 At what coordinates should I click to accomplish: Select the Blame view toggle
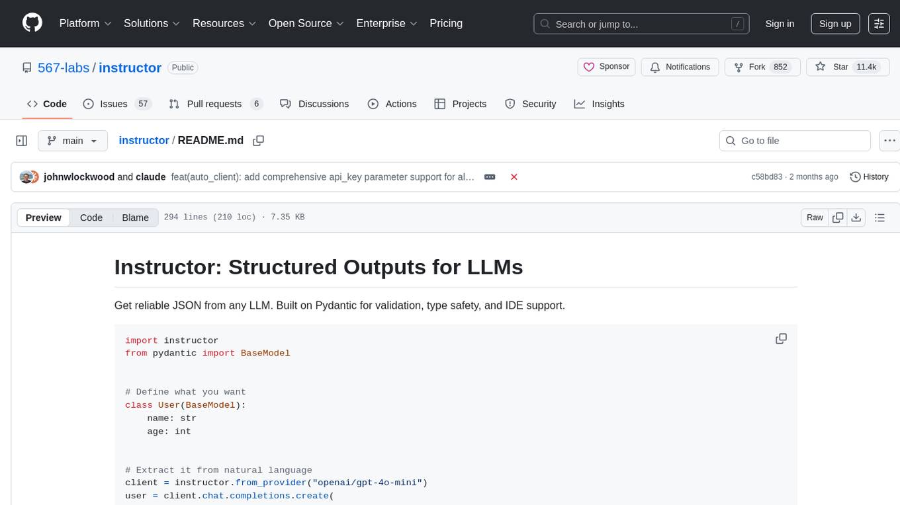tap(135, 217)
